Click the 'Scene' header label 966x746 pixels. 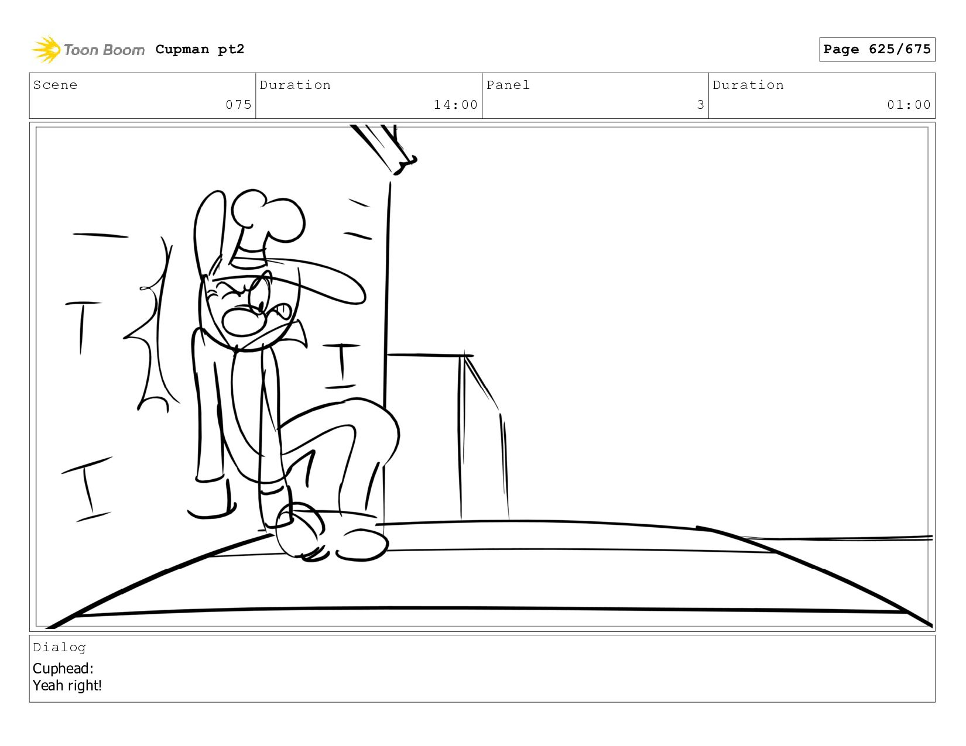(x=55, y=85)
